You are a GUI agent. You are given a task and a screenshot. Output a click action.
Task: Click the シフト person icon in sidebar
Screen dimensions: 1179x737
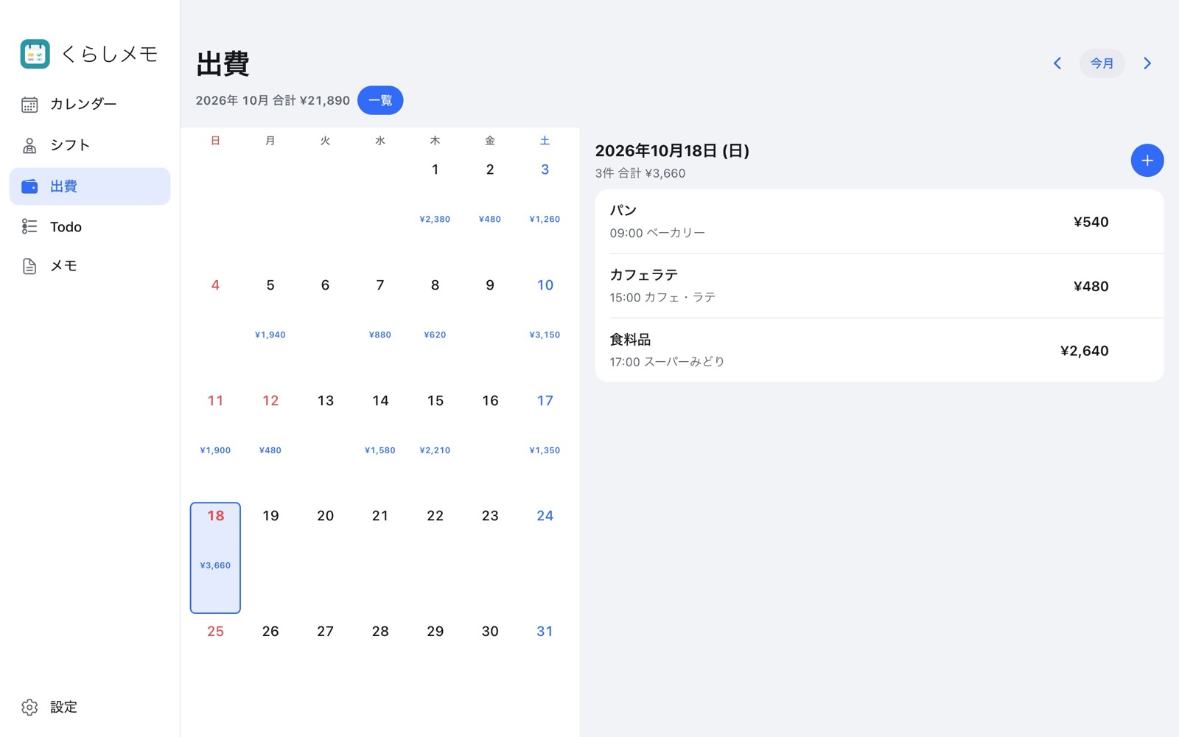tap(29, 145)
